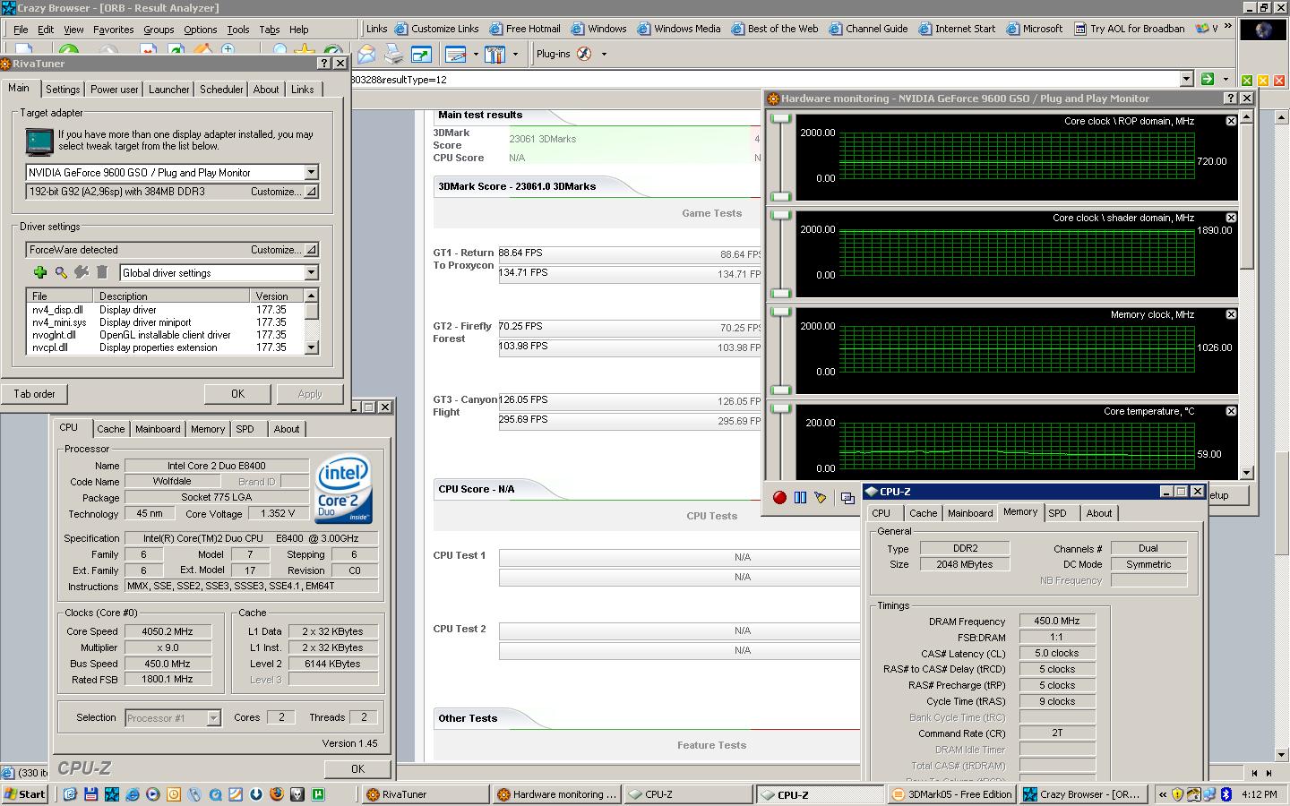1290x806 pixels.
Task: Click the gray arrow icon before the trash icon
Action: (82, 272)
